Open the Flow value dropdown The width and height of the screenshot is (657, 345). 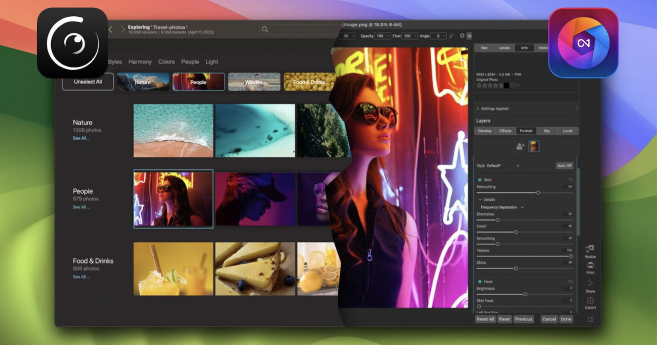click(414, 36)
